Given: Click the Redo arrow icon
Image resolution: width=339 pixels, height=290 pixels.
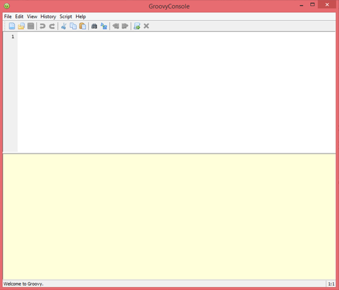Looking at the screenshot, I should coord(52,26).
